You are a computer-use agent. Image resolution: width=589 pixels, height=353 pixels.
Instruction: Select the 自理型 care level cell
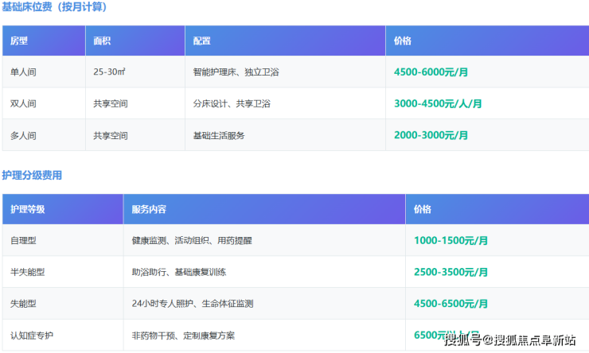click(23, 240)
